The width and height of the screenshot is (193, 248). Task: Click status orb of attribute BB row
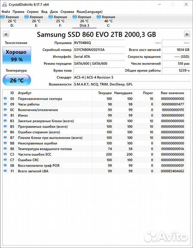click(x=5, y=143)
